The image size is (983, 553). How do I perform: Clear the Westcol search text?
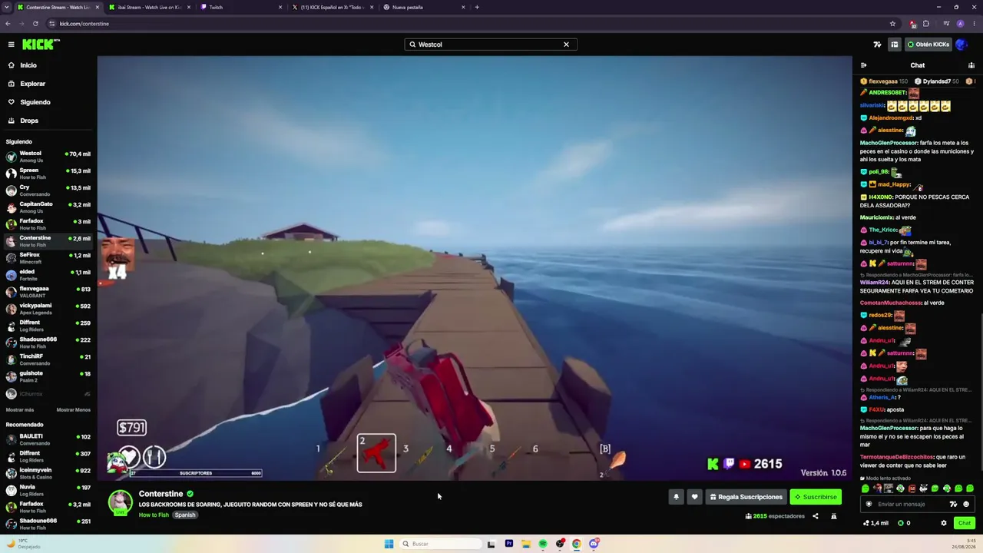566,45
